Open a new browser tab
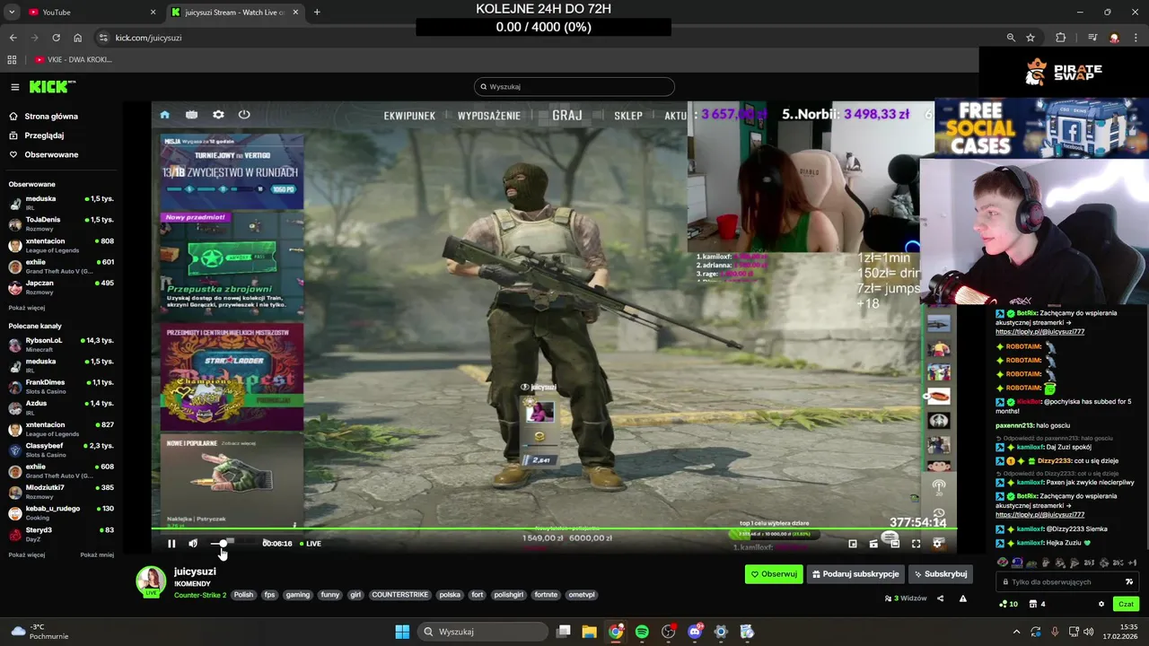This screenshot has height=646, width=1149. point(317,13)
